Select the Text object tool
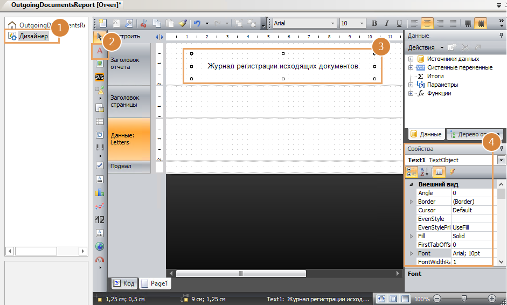 tap(100, 51)
